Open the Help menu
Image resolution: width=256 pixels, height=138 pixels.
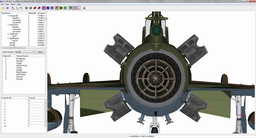[19, 5]
